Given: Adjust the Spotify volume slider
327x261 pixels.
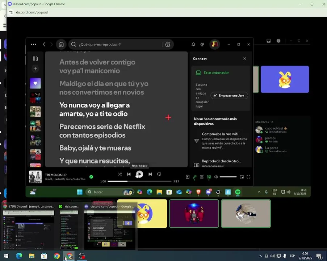Looking at the screenshot, I should pyautogui.click(x=228, y=177).
